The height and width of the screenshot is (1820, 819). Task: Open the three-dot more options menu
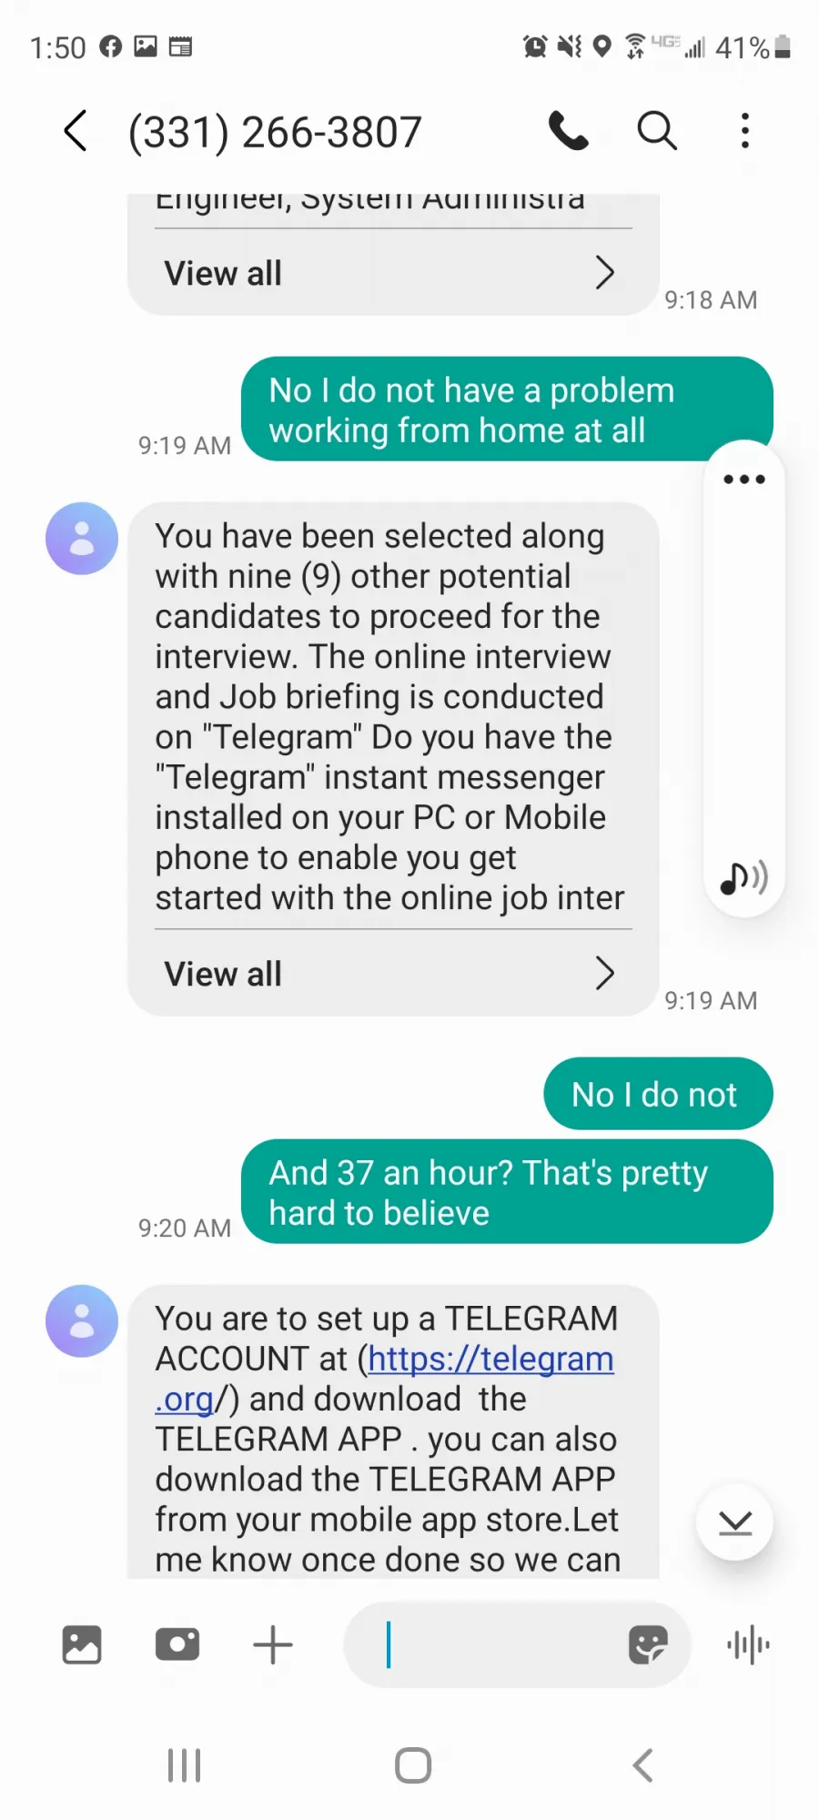click(x=745, y=131)
